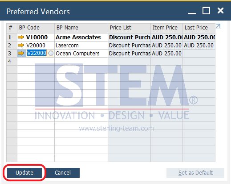
Task: Click the Lasercom name cell
Action: click(x=81, y=45)
